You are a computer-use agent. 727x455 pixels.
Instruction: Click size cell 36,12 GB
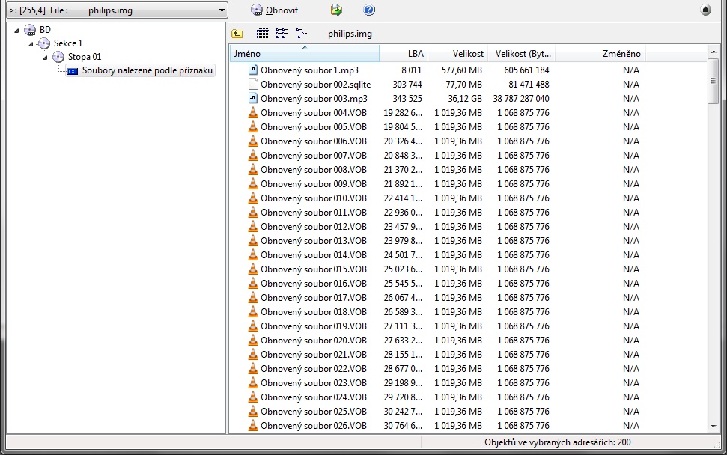tap(465, 99)
